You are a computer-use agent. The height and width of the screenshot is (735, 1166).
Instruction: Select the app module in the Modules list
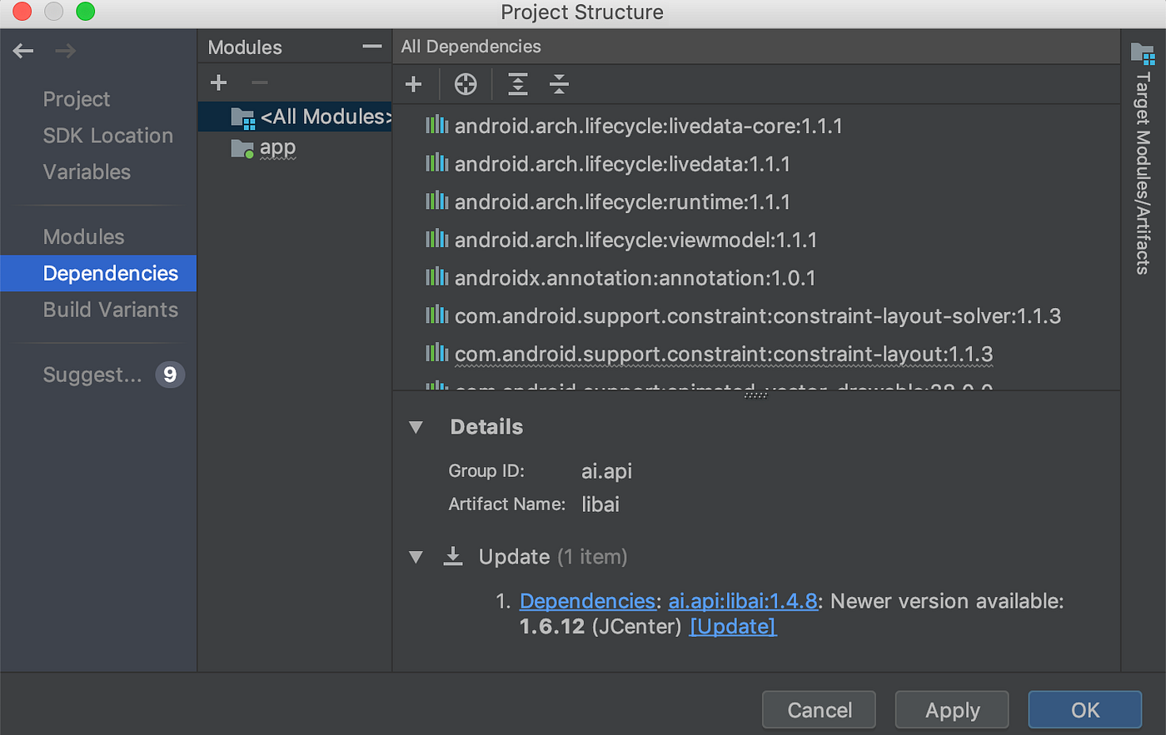pos(277,147)
